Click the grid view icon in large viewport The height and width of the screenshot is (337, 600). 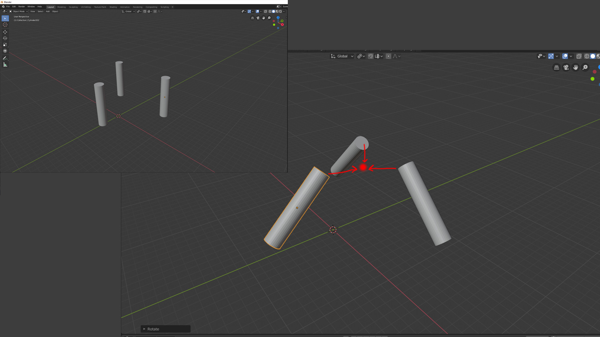(557, 67)
